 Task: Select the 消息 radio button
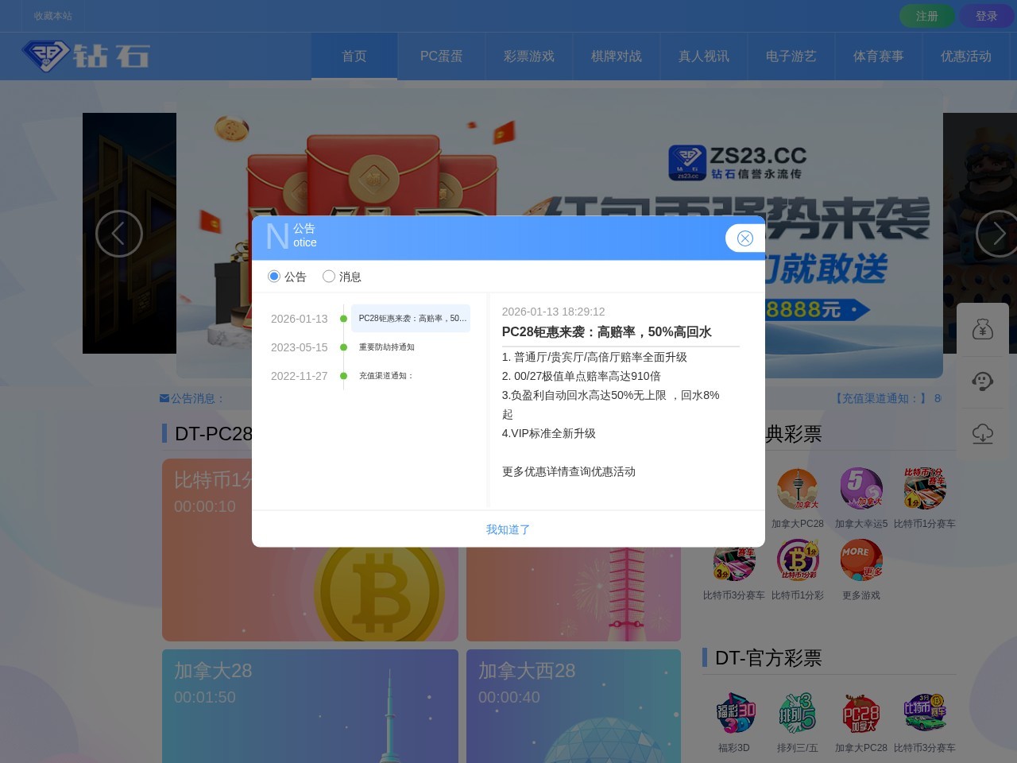coord(329,277)
